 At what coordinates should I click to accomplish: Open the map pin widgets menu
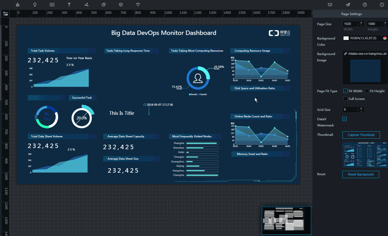pyautogui.click(x=35, y=5)
